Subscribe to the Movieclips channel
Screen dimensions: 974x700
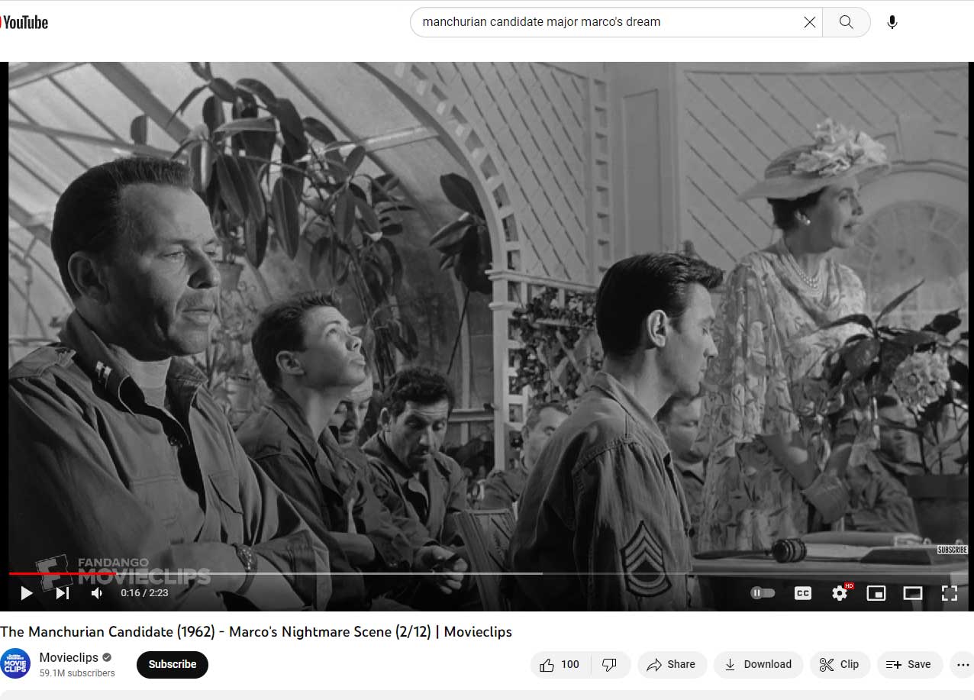coord(173,664)
